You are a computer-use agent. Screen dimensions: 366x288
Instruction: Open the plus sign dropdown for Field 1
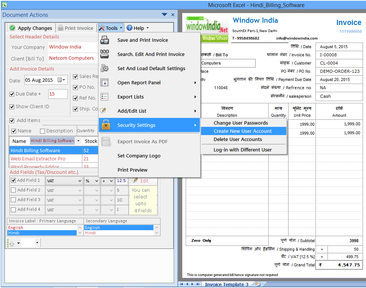[111, 181]
